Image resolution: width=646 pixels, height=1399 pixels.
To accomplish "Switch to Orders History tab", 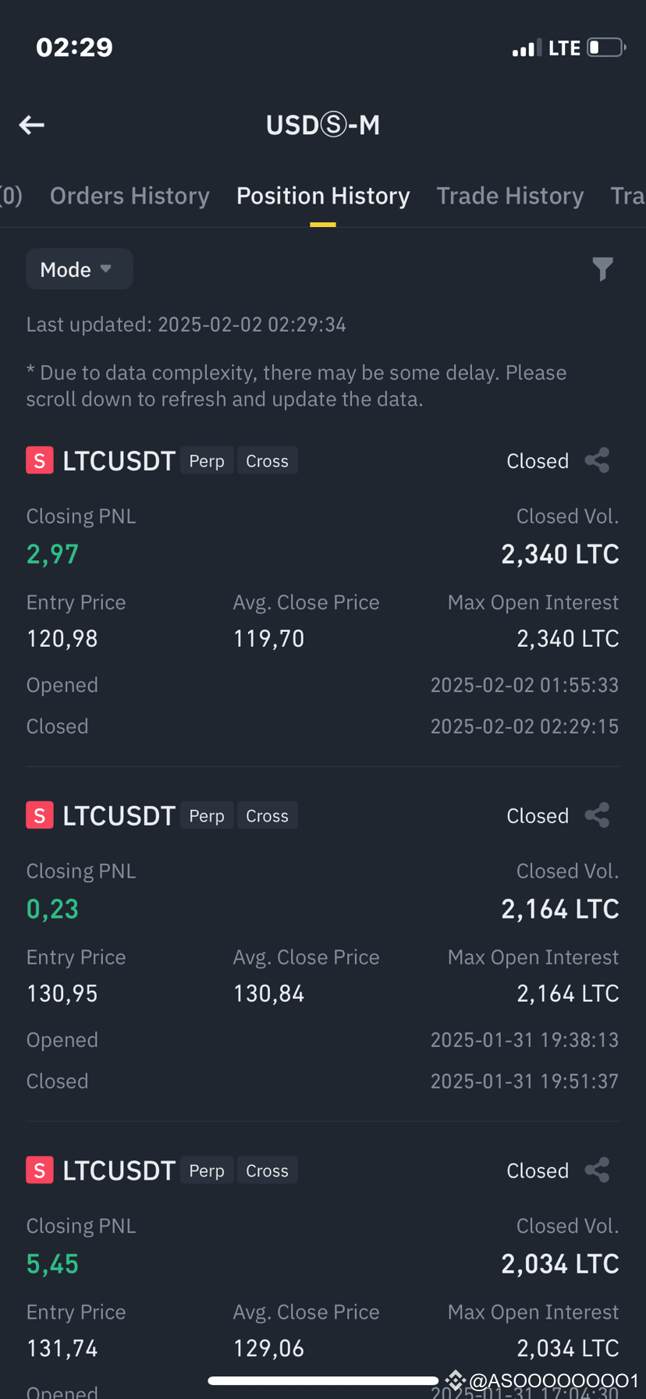I will [x=130, y=196].
